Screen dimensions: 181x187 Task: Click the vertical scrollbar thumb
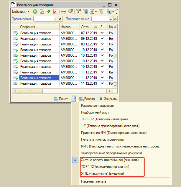(x=115, y=56)
